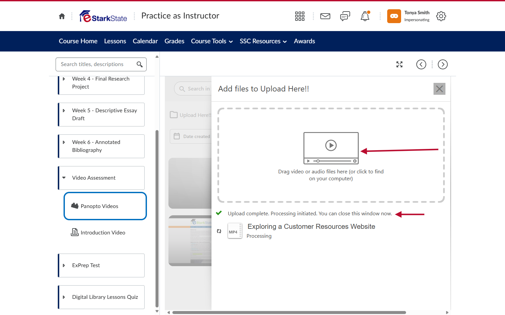Open the Introduction Video item
This screenshot has height=315, width=505.
103,233
